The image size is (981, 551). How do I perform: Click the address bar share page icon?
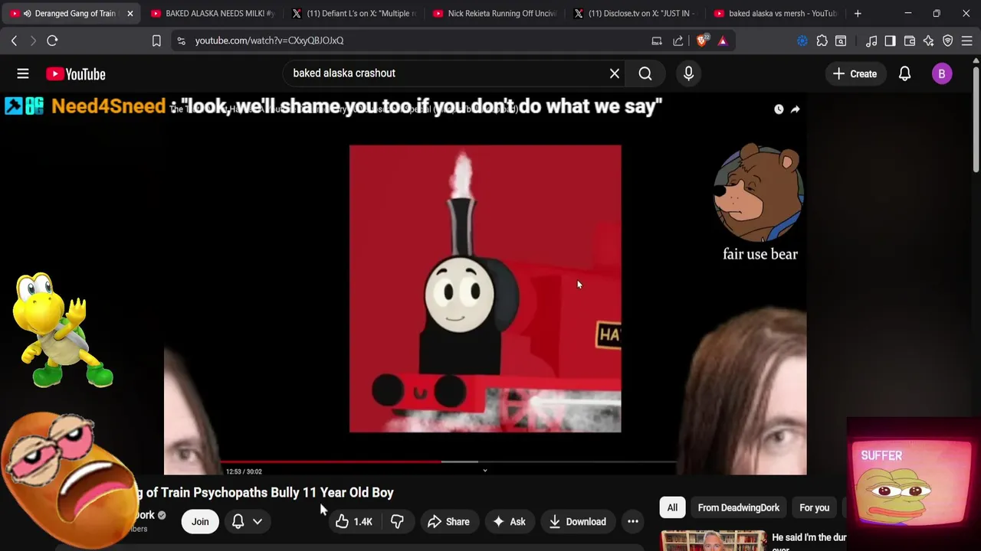pos(678,41)
